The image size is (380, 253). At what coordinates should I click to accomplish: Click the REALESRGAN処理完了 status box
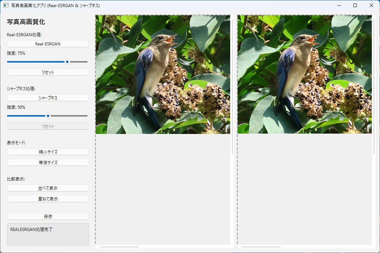point(48,235)
